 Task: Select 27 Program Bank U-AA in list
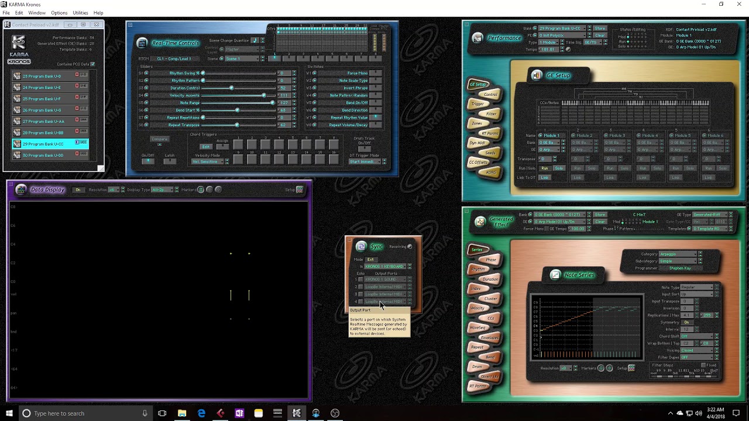(x=50, y=121)
